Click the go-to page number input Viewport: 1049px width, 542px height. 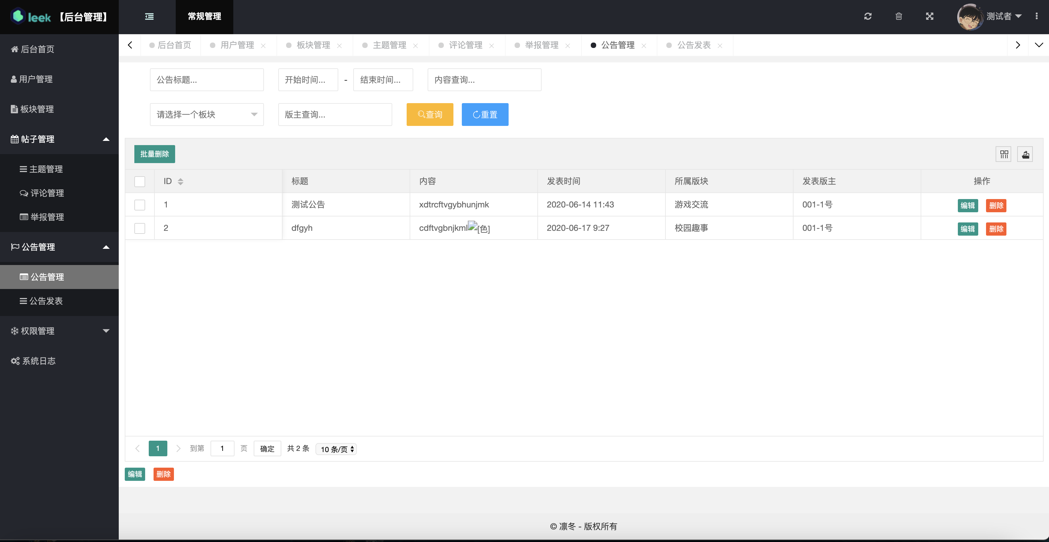tap(222, 449)
